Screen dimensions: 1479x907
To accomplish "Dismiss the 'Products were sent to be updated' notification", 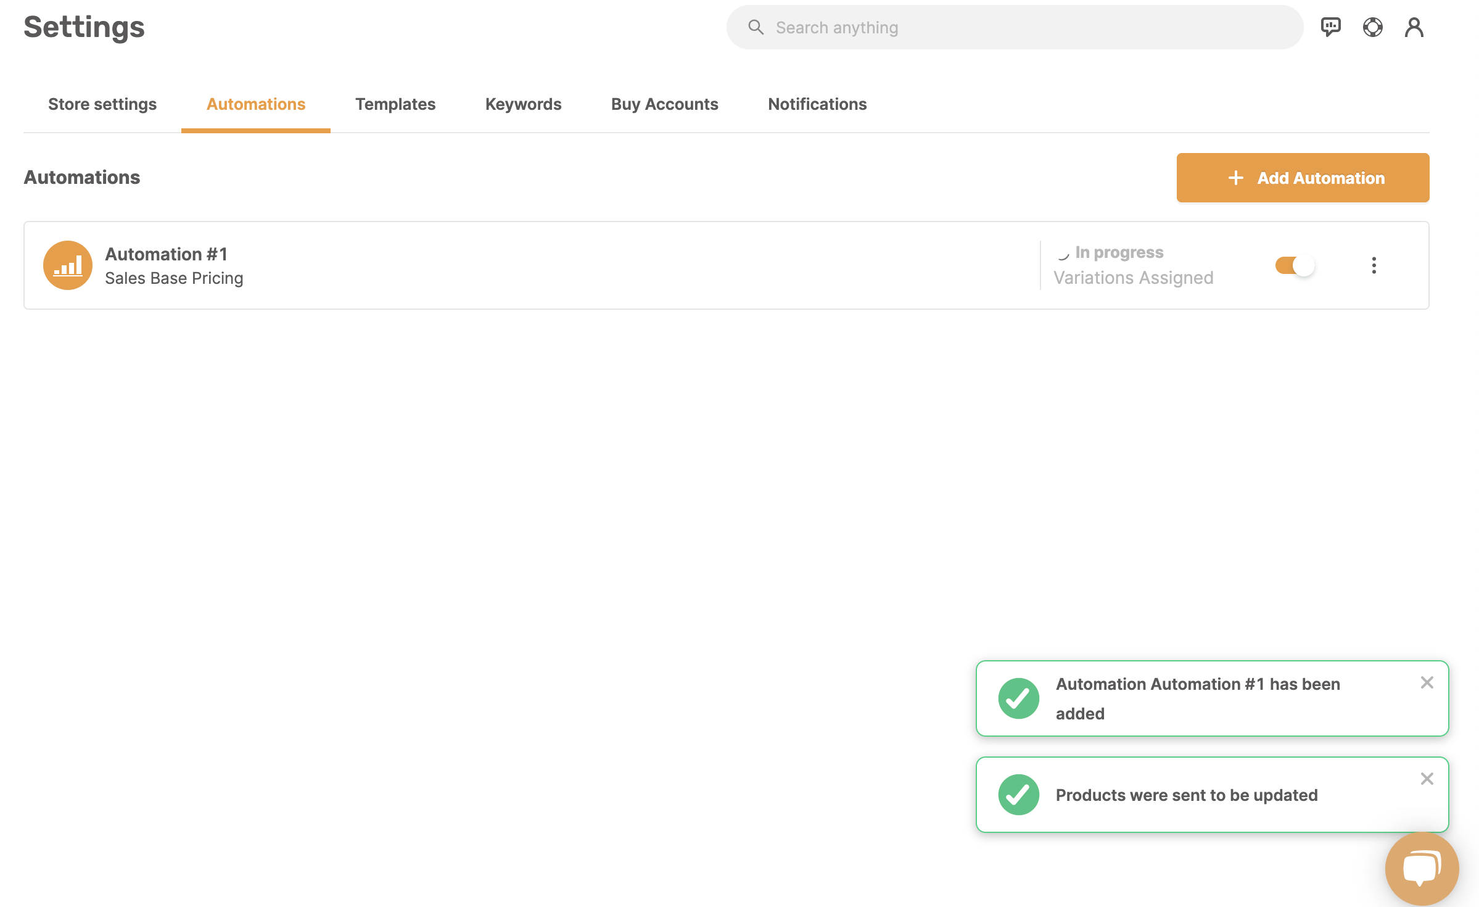I will [1427, 779].
